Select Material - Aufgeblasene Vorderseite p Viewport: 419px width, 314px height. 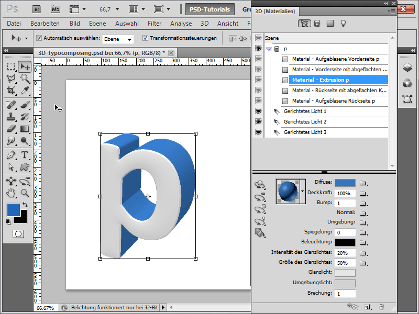[x=335, y=59]
